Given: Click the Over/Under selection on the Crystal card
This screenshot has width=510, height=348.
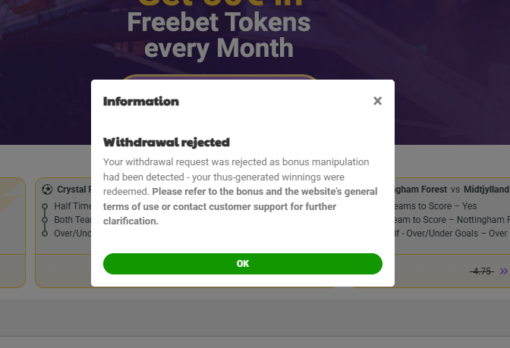Looking at the screenshot, I should (72, 234).
